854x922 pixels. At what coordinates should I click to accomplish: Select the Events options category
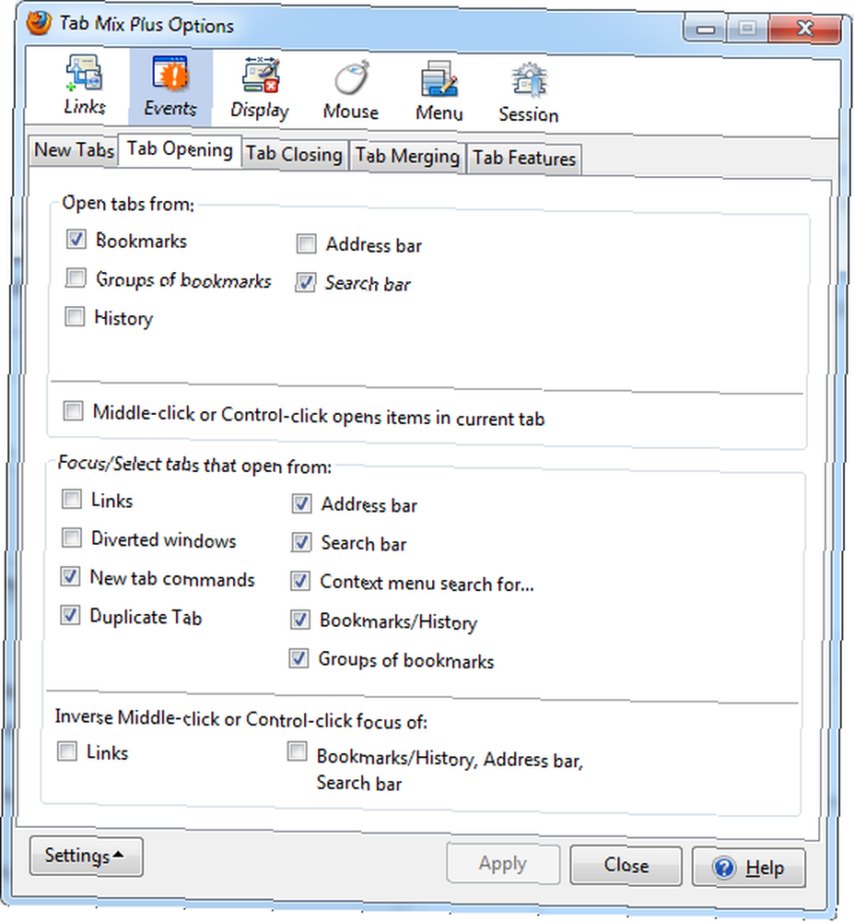(x=170, y=87)
